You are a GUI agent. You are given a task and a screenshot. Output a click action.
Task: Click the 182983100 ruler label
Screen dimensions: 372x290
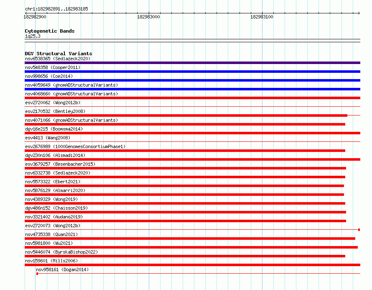(262, 17)
